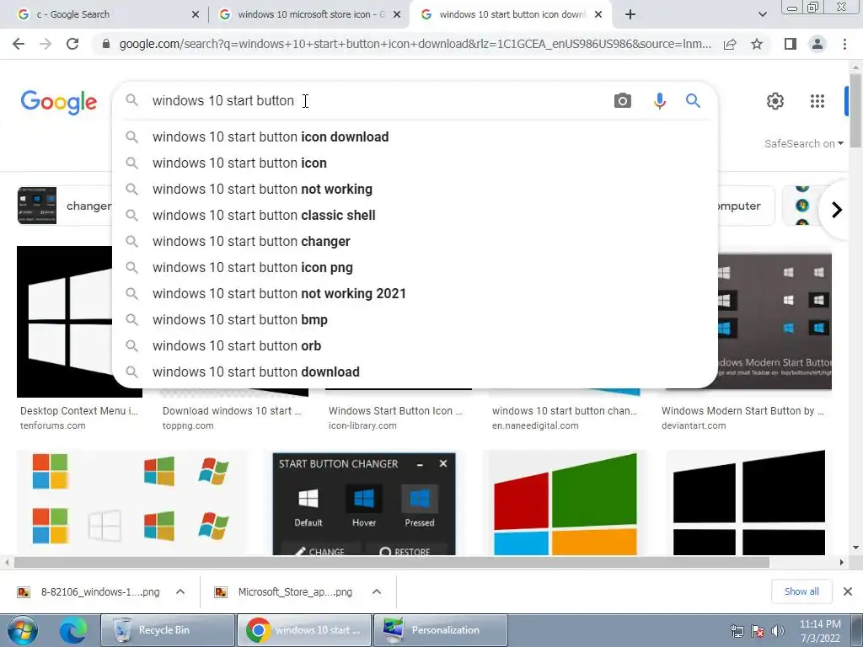The image size is (863, 647).
Task: Choose the suggestion ending in 'button icon'
Action: [415, 163]
